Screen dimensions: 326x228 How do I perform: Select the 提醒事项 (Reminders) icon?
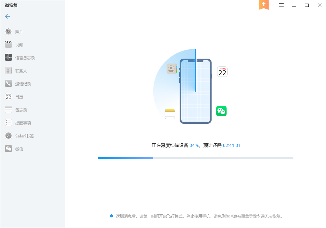(18, 122)
